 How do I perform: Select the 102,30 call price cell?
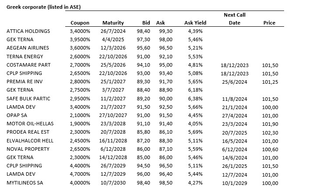point(269,132)
